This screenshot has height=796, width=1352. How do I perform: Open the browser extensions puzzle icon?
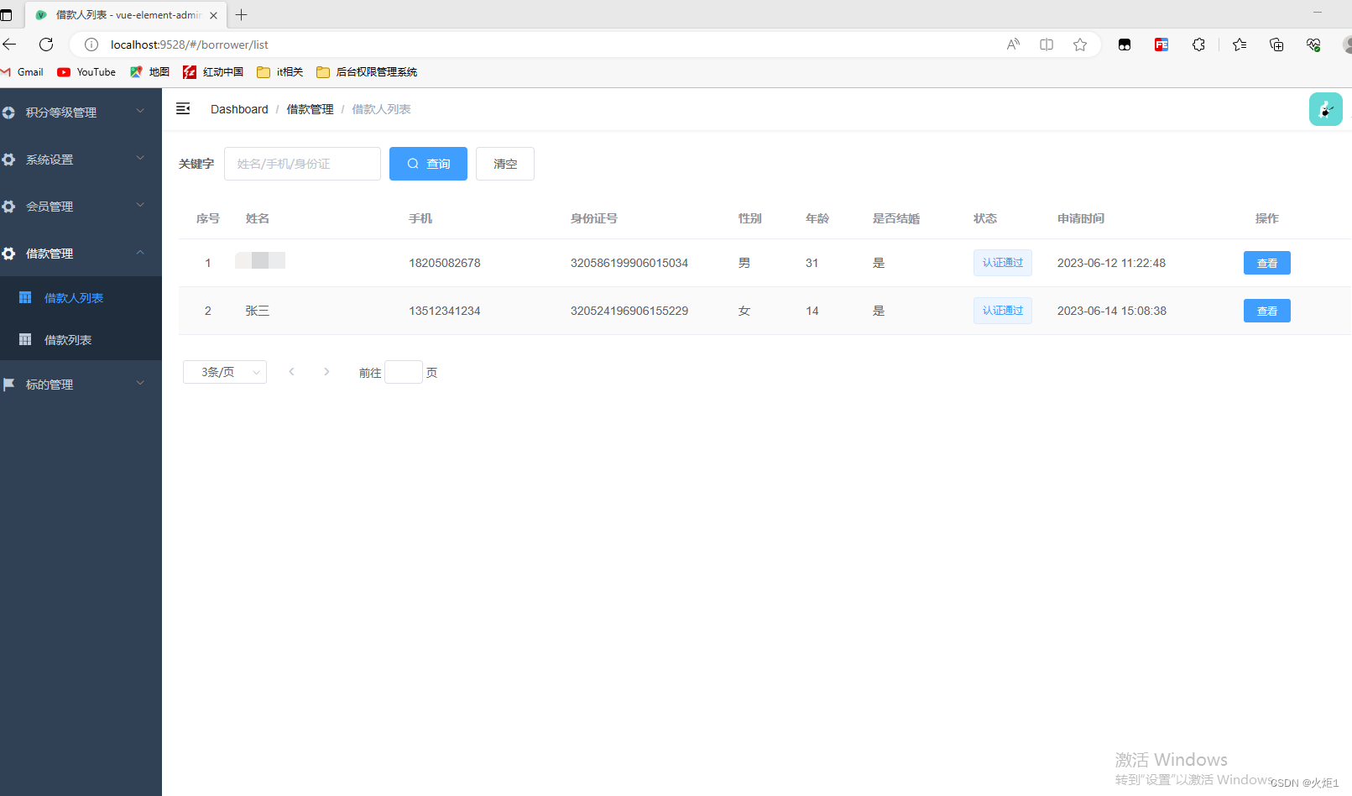click(1198, 45)
